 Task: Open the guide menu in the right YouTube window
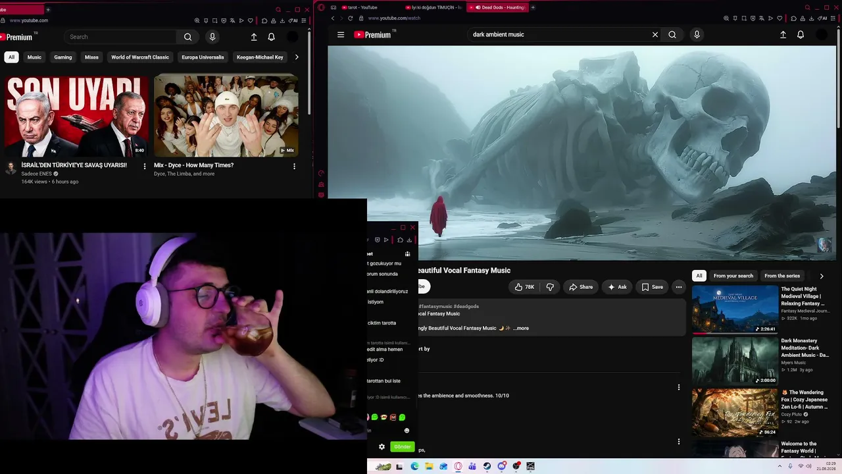(341, 35)
